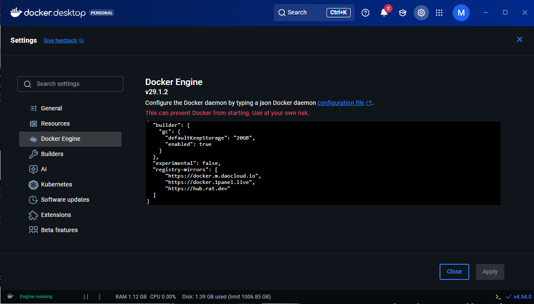Click the "experimental": false line
The image size is (534, 304).
click(187, 163)
